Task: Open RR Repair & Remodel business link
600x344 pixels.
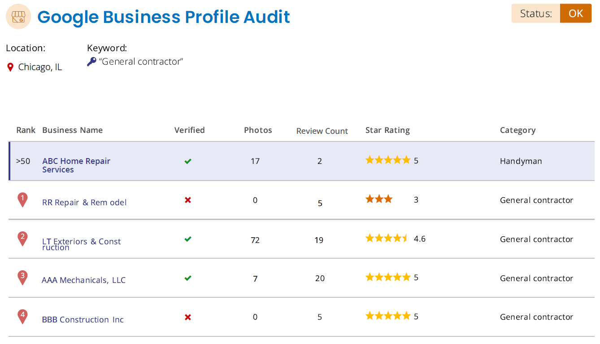Action: [x=84, y=203]
